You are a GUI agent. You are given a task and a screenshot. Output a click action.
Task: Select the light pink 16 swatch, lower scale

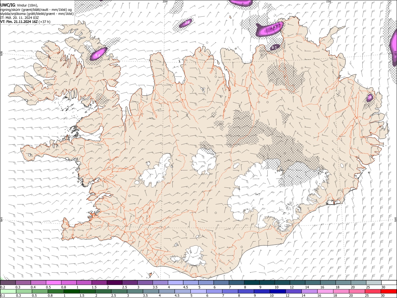click(325, 291)
